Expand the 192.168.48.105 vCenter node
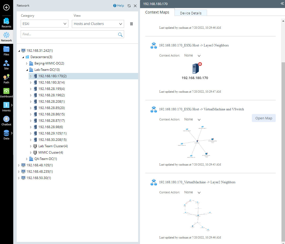Image resolution: width=285 pixels, height=244 pixels. point(19,165)
